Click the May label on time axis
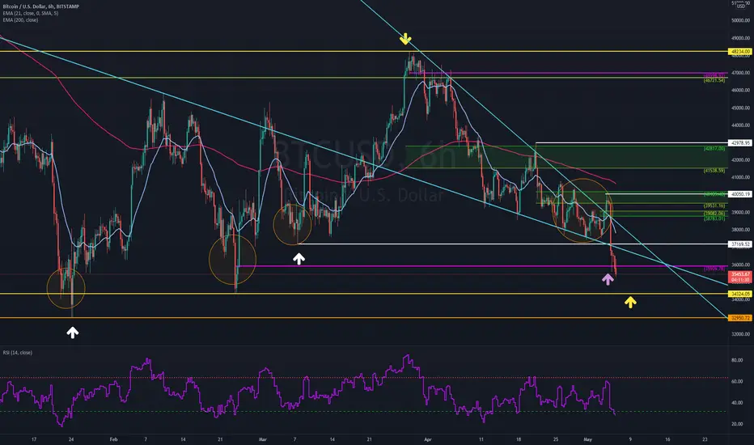Viewport: 754px width, 445px height. pyautogui.click(x=587, y=439)
